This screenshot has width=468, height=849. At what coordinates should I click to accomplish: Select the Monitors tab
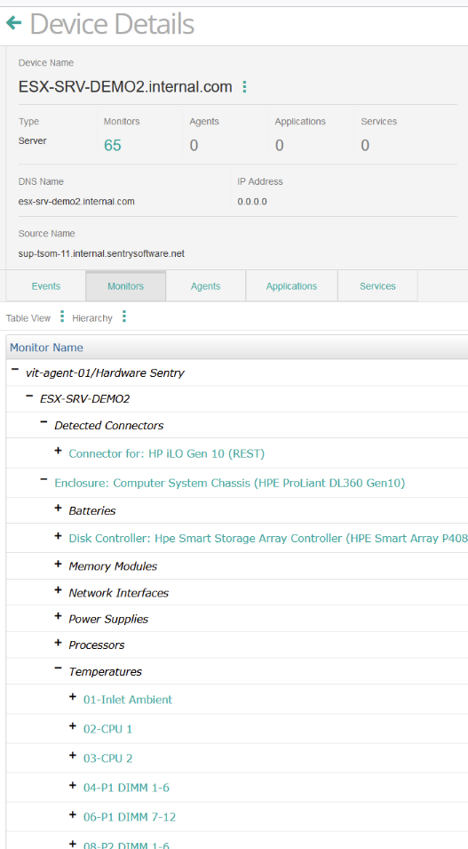(125, 286)
